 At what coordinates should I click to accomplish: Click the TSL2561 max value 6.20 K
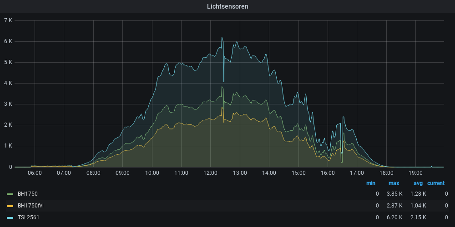click(x=394, y=217)
